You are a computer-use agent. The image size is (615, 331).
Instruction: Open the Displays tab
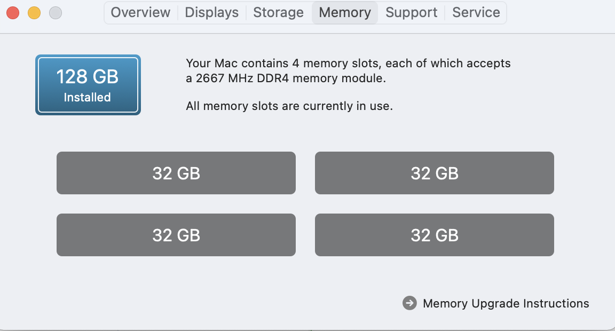point(211,12)
